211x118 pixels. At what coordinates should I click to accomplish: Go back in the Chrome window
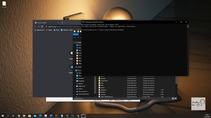pyautogui.click(x=35, y=27)
